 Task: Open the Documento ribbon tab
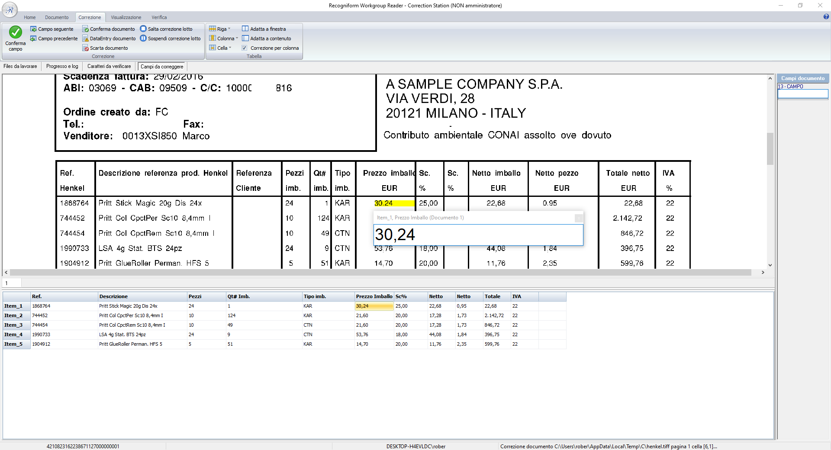point(57,17)
